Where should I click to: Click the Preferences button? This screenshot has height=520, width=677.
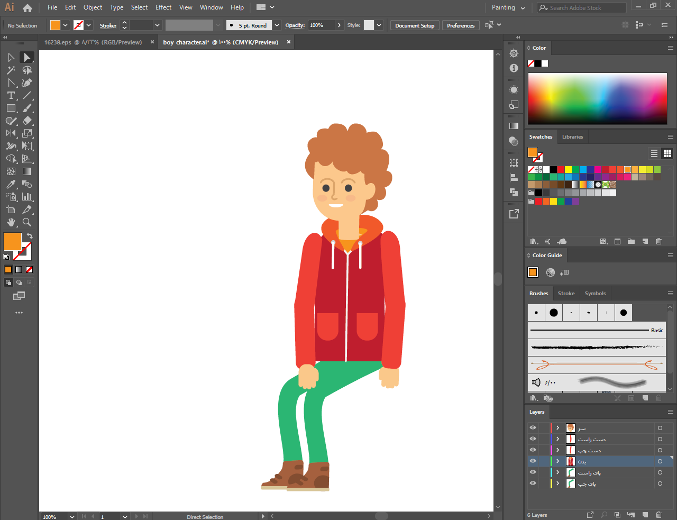coord(461,25)
